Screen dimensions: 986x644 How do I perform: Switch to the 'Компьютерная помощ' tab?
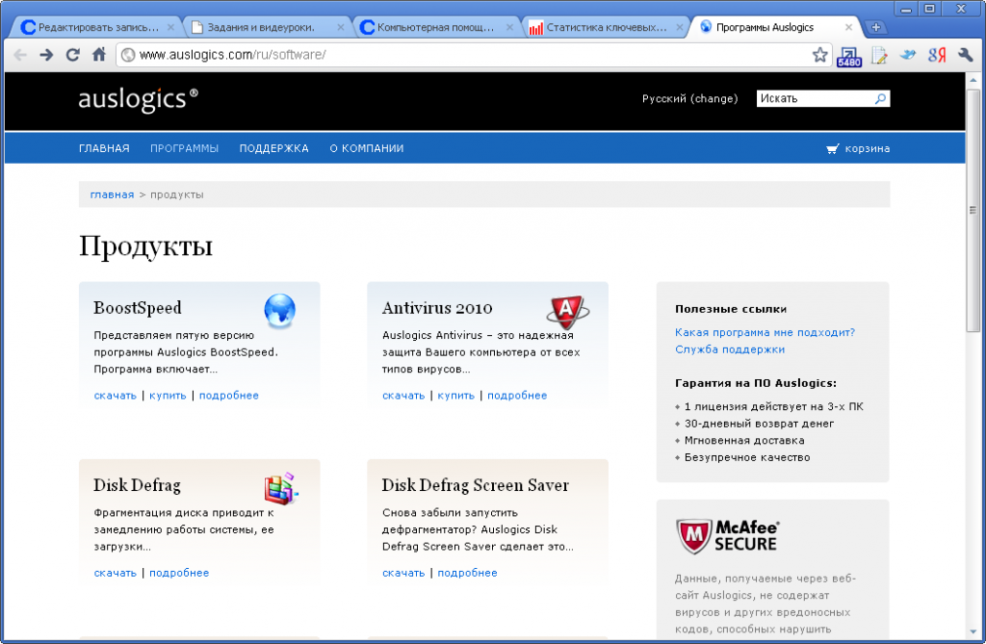coord(434,27)
